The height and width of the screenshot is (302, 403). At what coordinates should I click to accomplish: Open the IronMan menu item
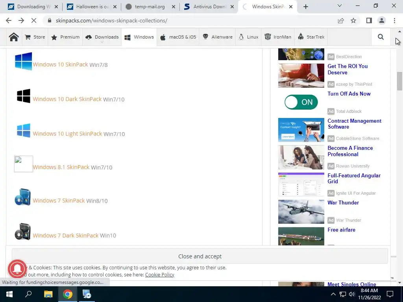pyautogui.click(x=278, y=37)
